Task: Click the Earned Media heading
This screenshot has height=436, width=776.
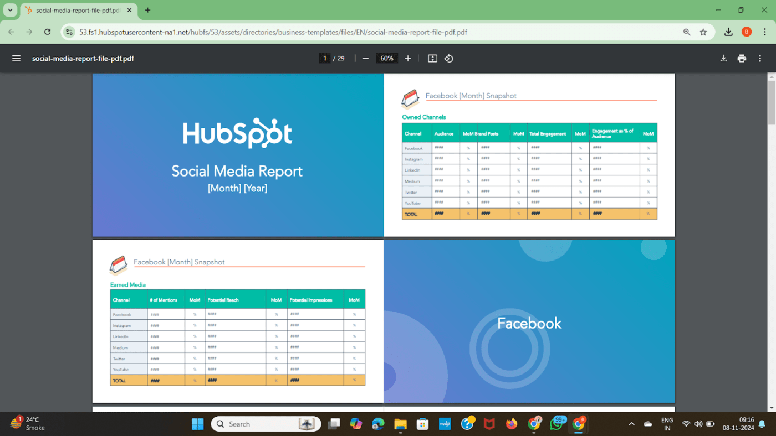Action: (x=128, y=284)
